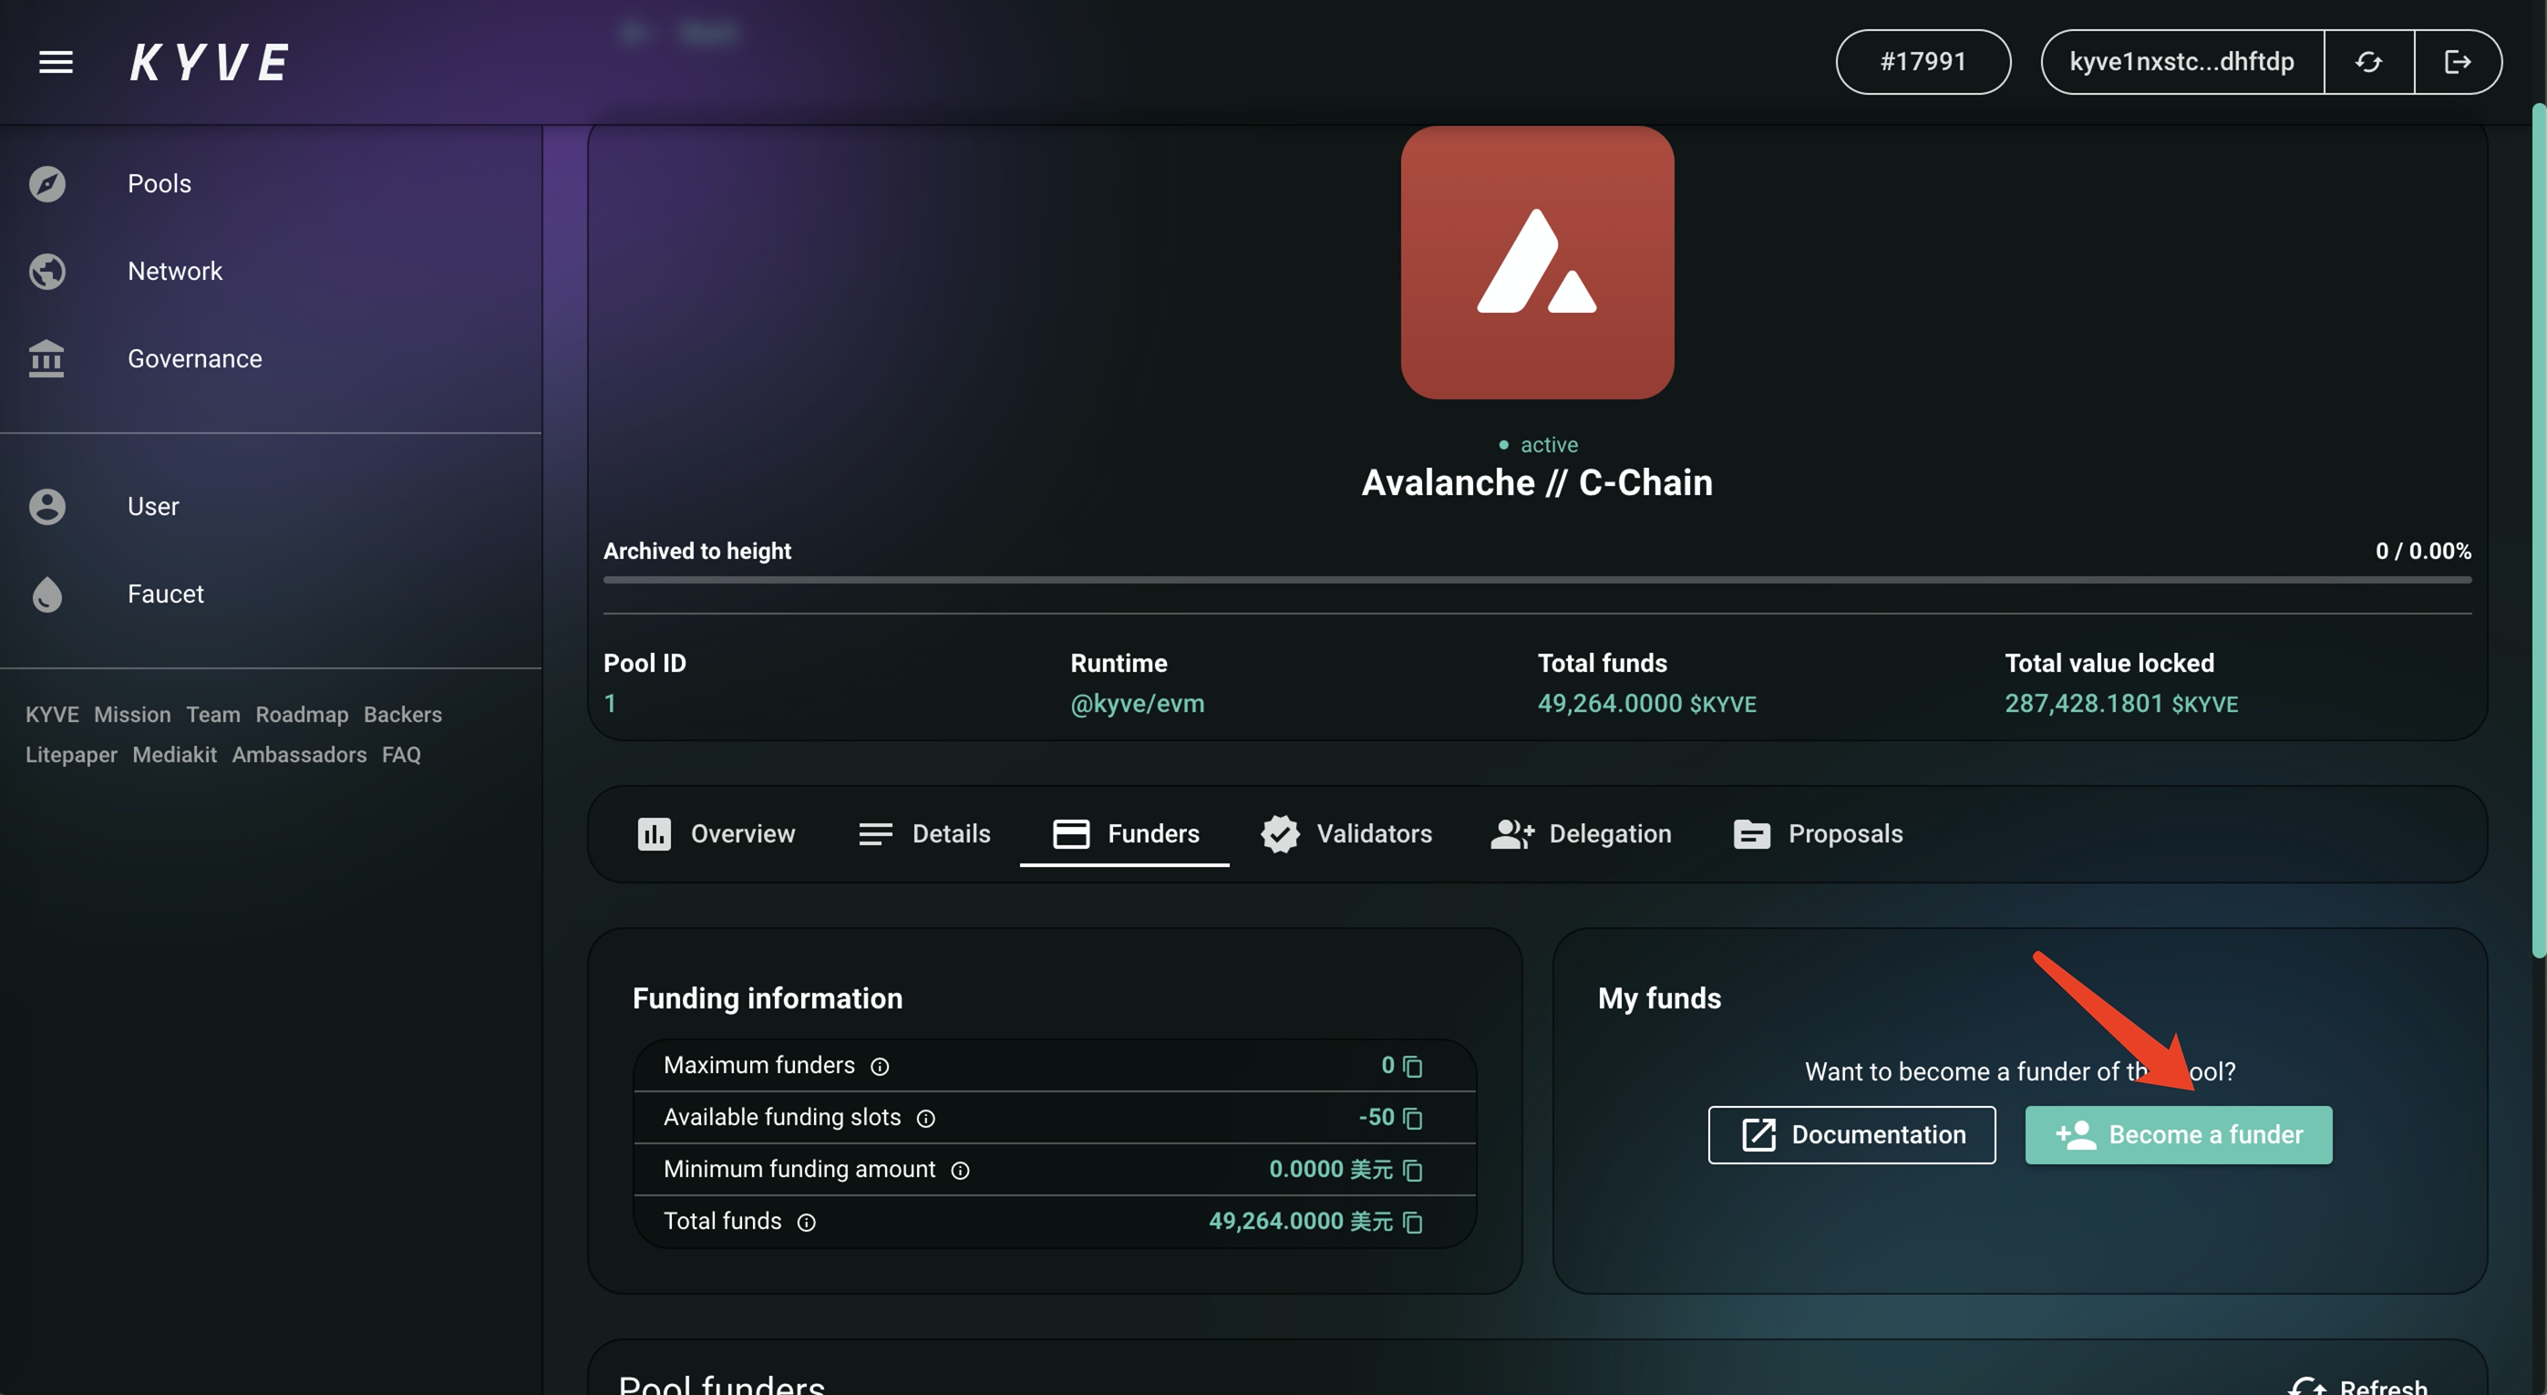Viewport: 2547px width, 1395px height.
Task: Click the Become a funder button
Action: (x=2178, y=1135)
